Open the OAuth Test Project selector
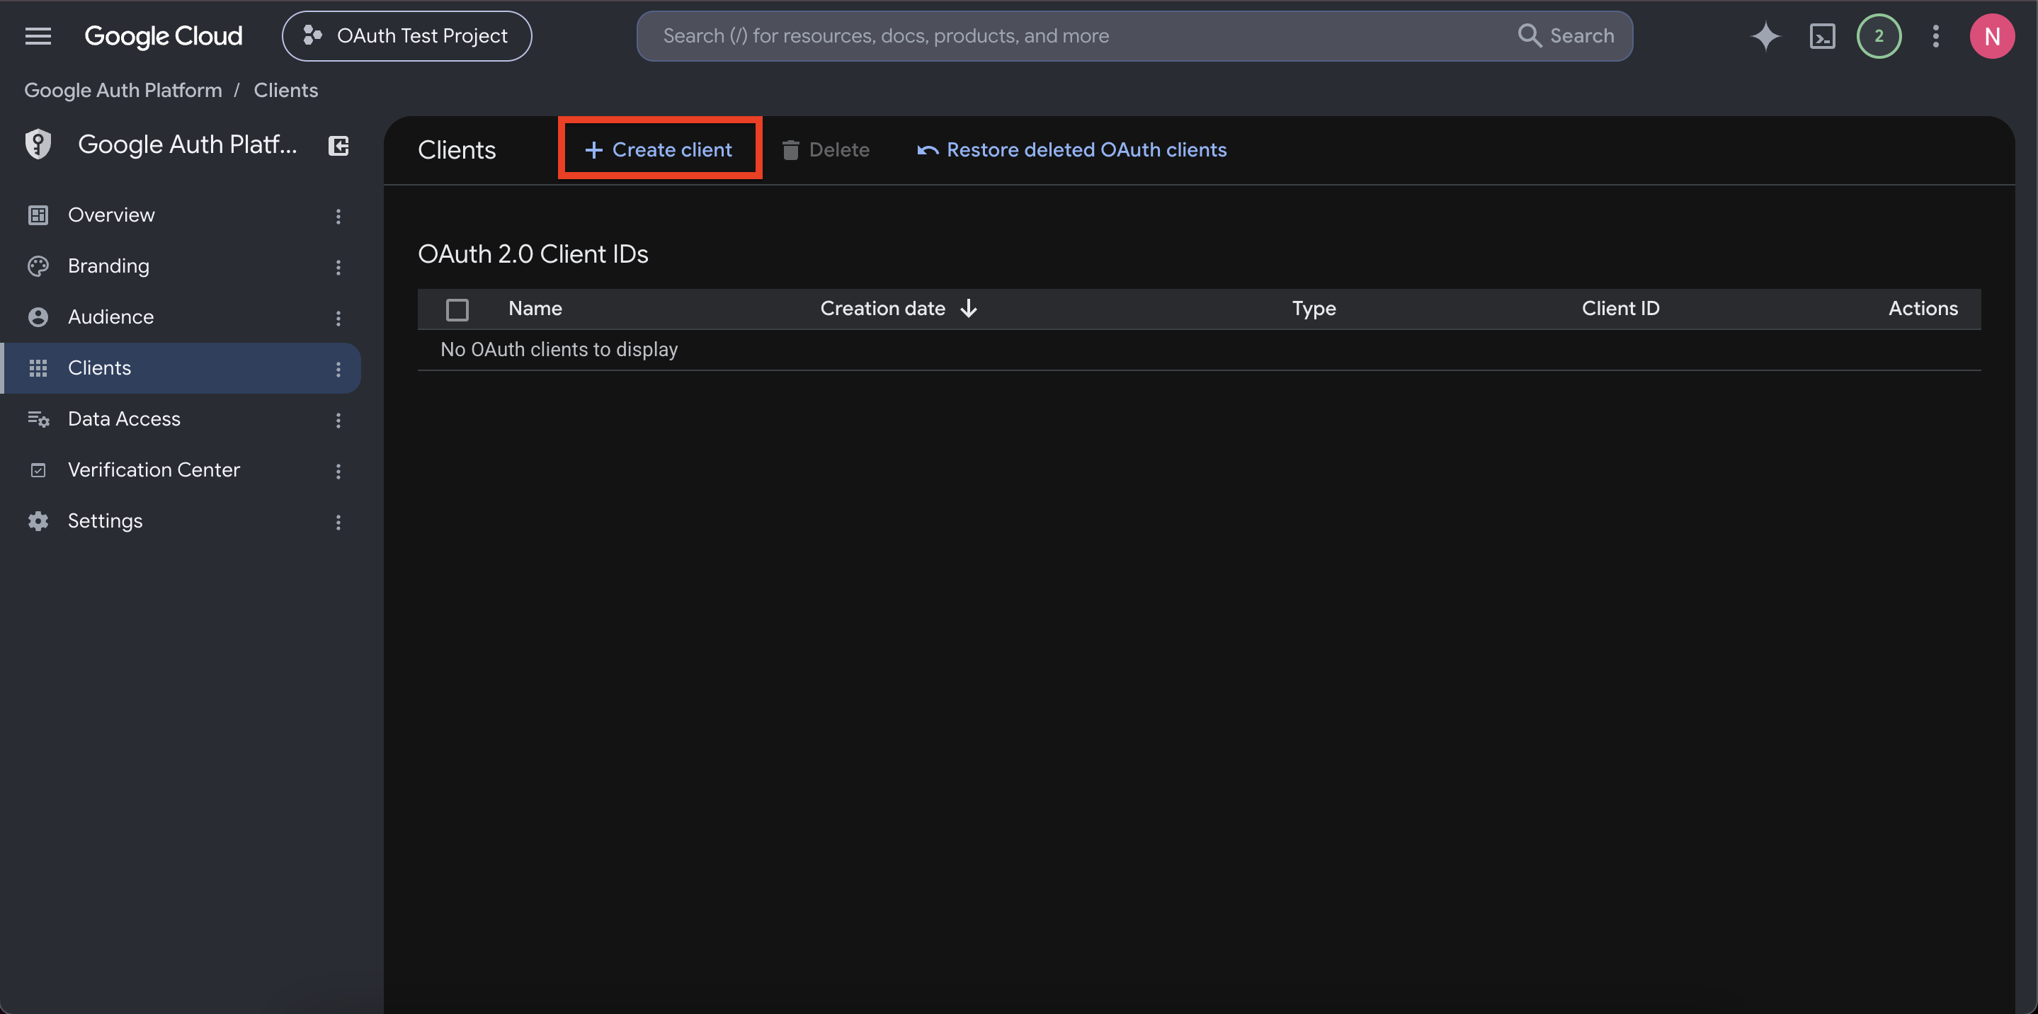2038x1014 pixels. (x=406, y=35)
